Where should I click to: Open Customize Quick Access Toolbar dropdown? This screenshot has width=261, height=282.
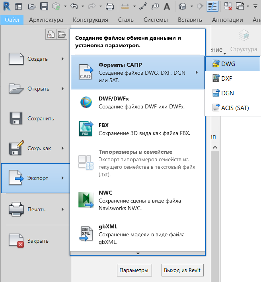coord(255,6)
